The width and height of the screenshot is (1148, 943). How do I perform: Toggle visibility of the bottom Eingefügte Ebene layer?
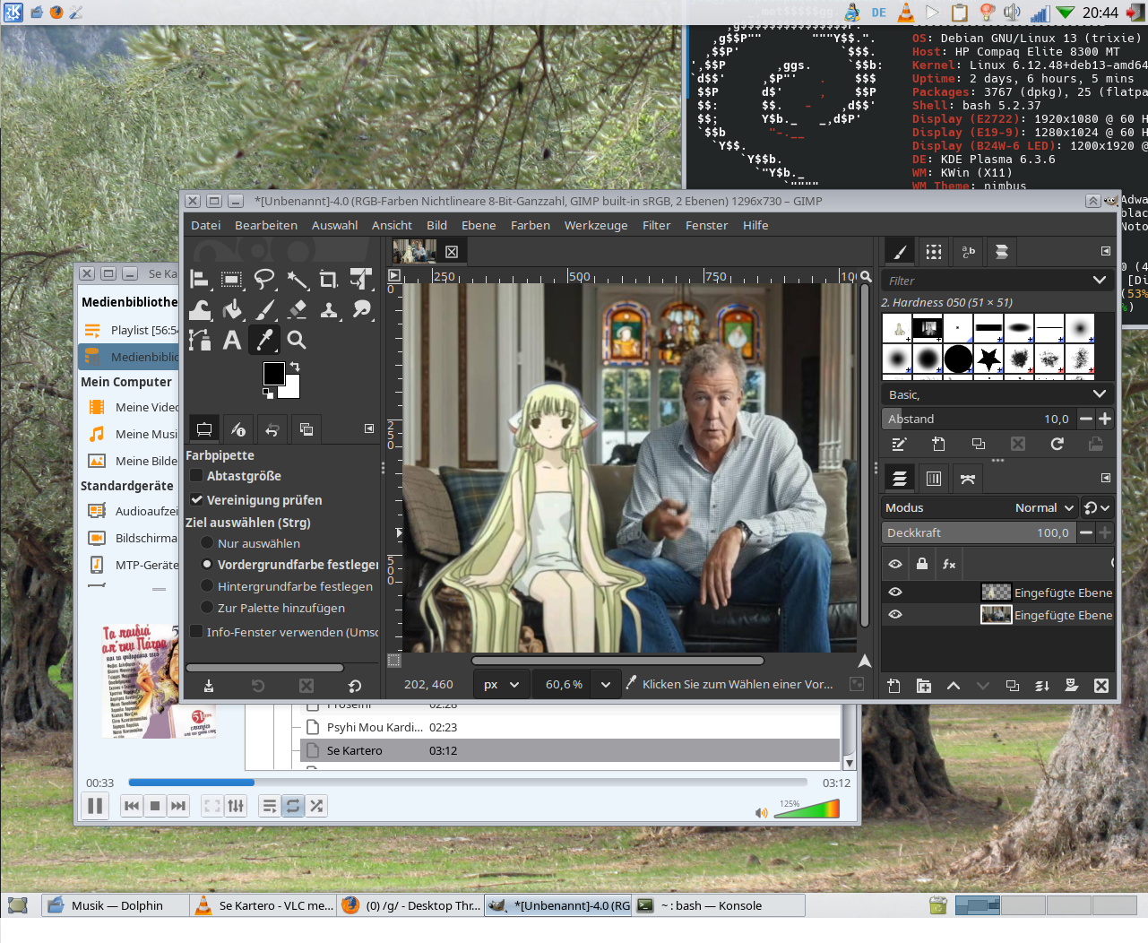pyautogui.click(x=895, y=614)
